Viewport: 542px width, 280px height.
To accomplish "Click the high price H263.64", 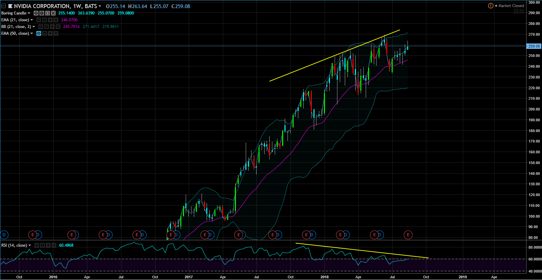I will [138, 6].
